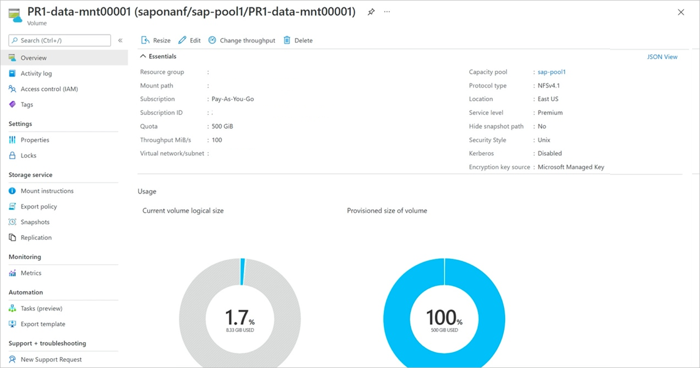This screenshot has height=368, width=700.
Task: Click the Current volume logical size heading
Action: coord(183,211)
